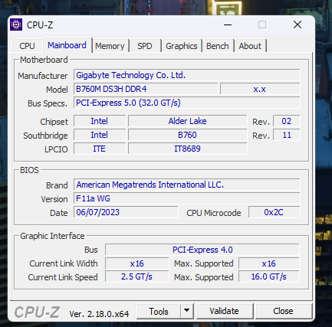Click the Chipset vendor Intel field
332x327 pixels.
[x=100, y=121]
